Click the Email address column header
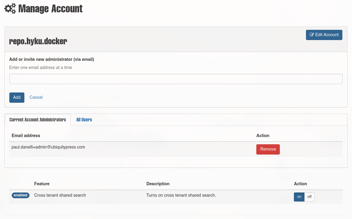Screen dimensions: 352x219 tap(26, 136)
